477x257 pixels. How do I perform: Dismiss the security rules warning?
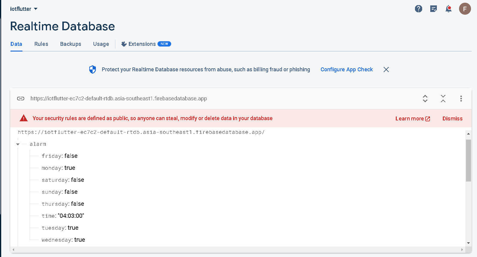[452, 119]
